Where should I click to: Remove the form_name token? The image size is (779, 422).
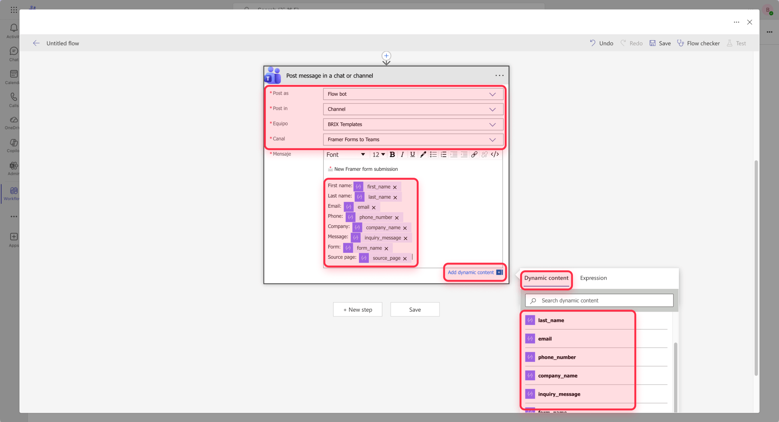pyautogui.click(x=386, y=248)
